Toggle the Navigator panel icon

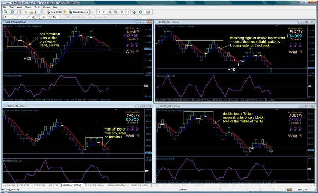click(x=31, y=12)
